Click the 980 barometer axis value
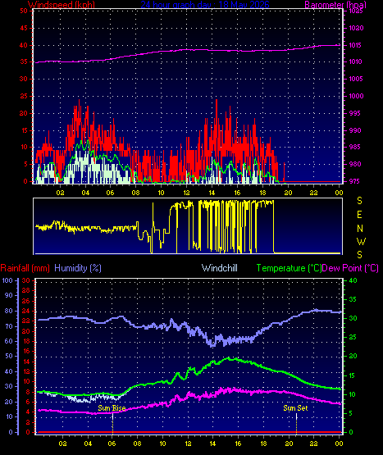 click(x=355, y=164)
